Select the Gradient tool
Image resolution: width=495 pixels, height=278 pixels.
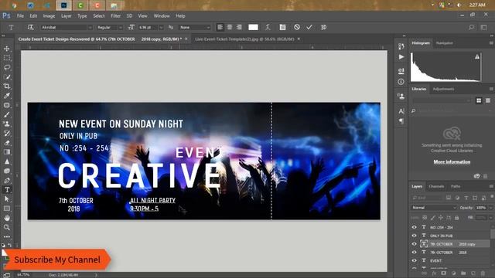(7, 152)
